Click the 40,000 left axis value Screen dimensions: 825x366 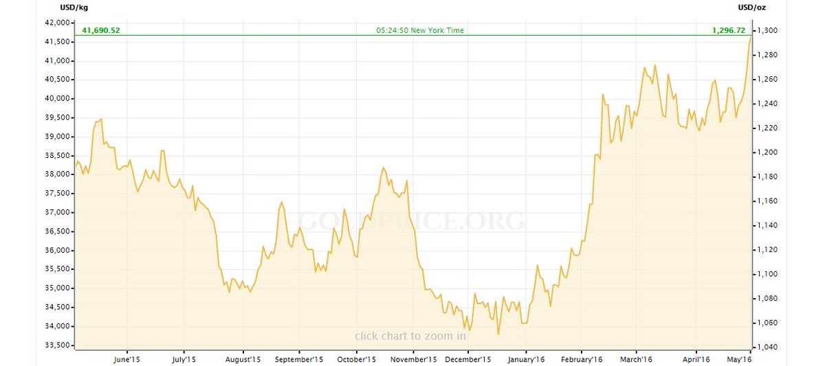point(56,98)
